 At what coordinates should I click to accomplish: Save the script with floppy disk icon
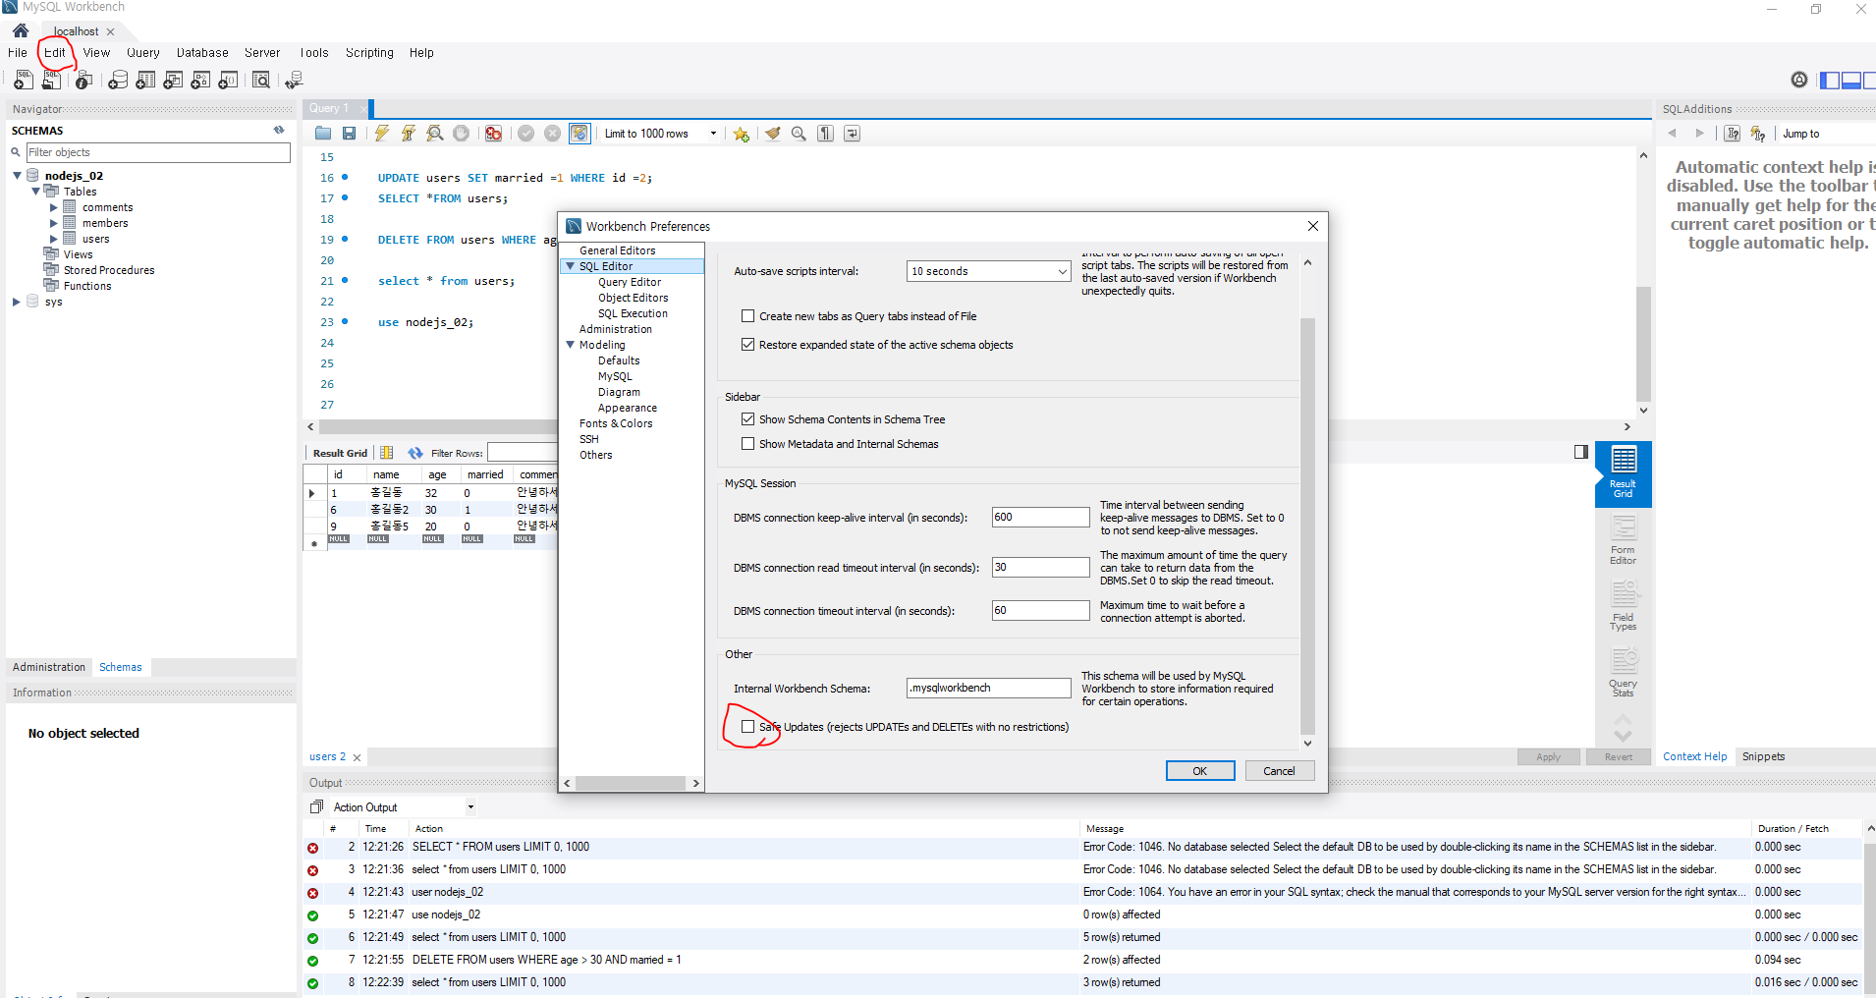pos(349,134)
